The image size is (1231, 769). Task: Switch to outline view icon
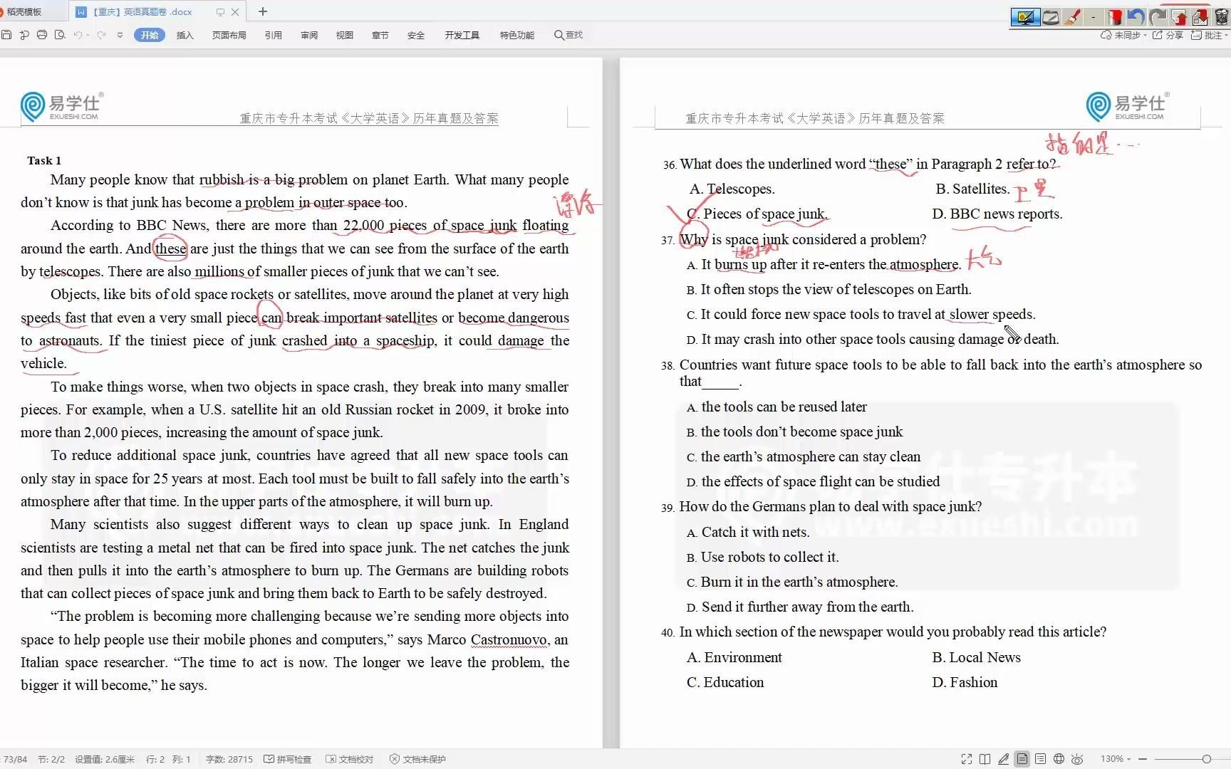pos(1040,759)
